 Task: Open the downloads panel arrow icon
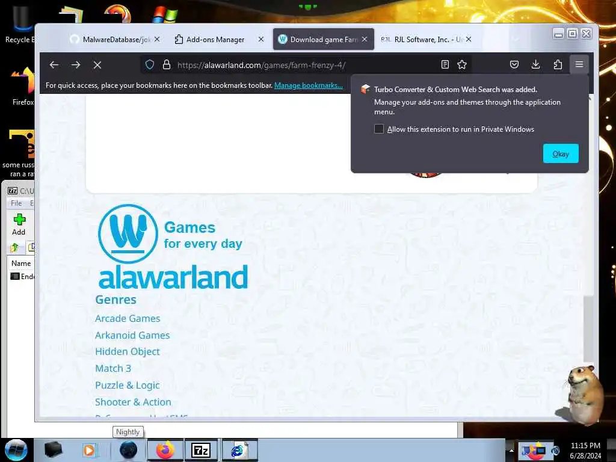pyautogui.click(x=535, y=65)
